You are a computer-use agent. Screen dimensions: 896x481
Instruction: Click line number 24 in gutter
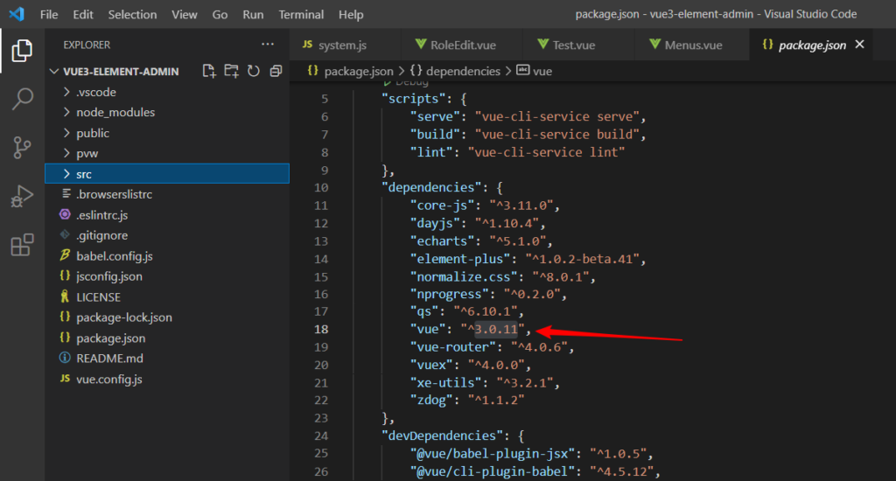click(x=321, y=436)
